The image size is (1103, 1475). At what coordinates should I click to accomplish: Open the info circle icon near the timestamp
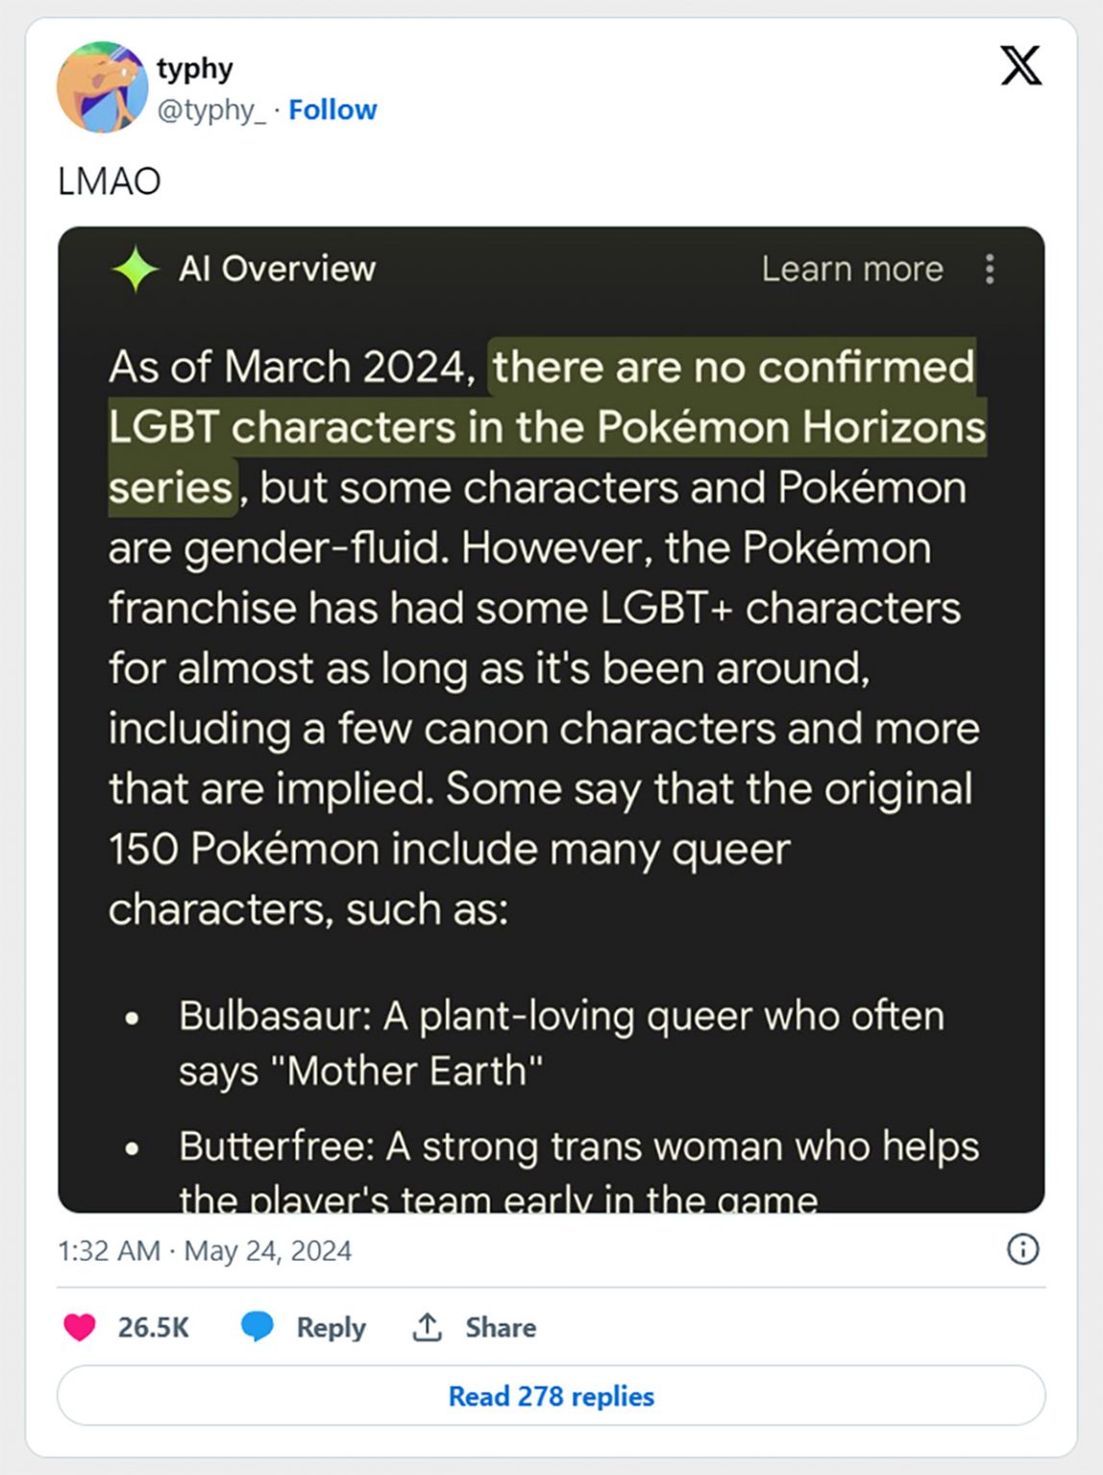(x=1022, y=1249)
